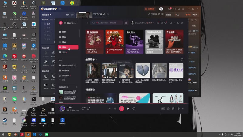Image resolution: width=243 pixels, height=137 pixels.
Task: Open the orangebaby user profile
Action: pos(139,23)
